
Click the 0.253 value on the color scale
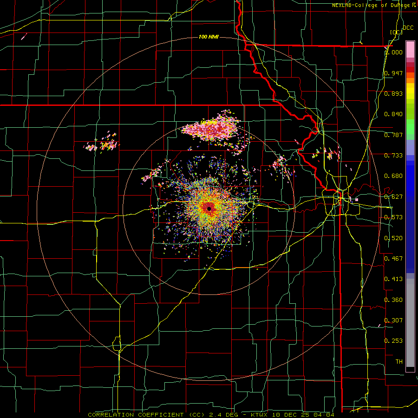pyautogui.click(x=393, y=341)
